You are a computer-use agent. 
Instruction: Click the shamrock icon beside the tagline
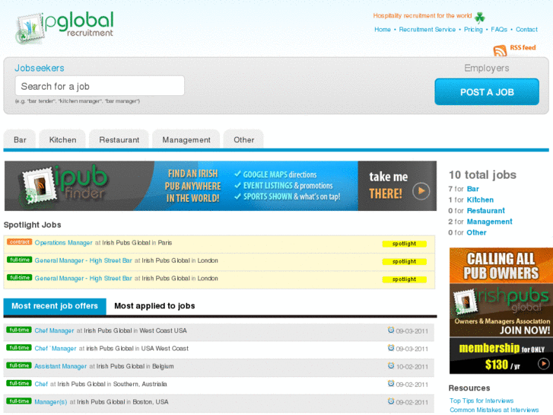480,17
